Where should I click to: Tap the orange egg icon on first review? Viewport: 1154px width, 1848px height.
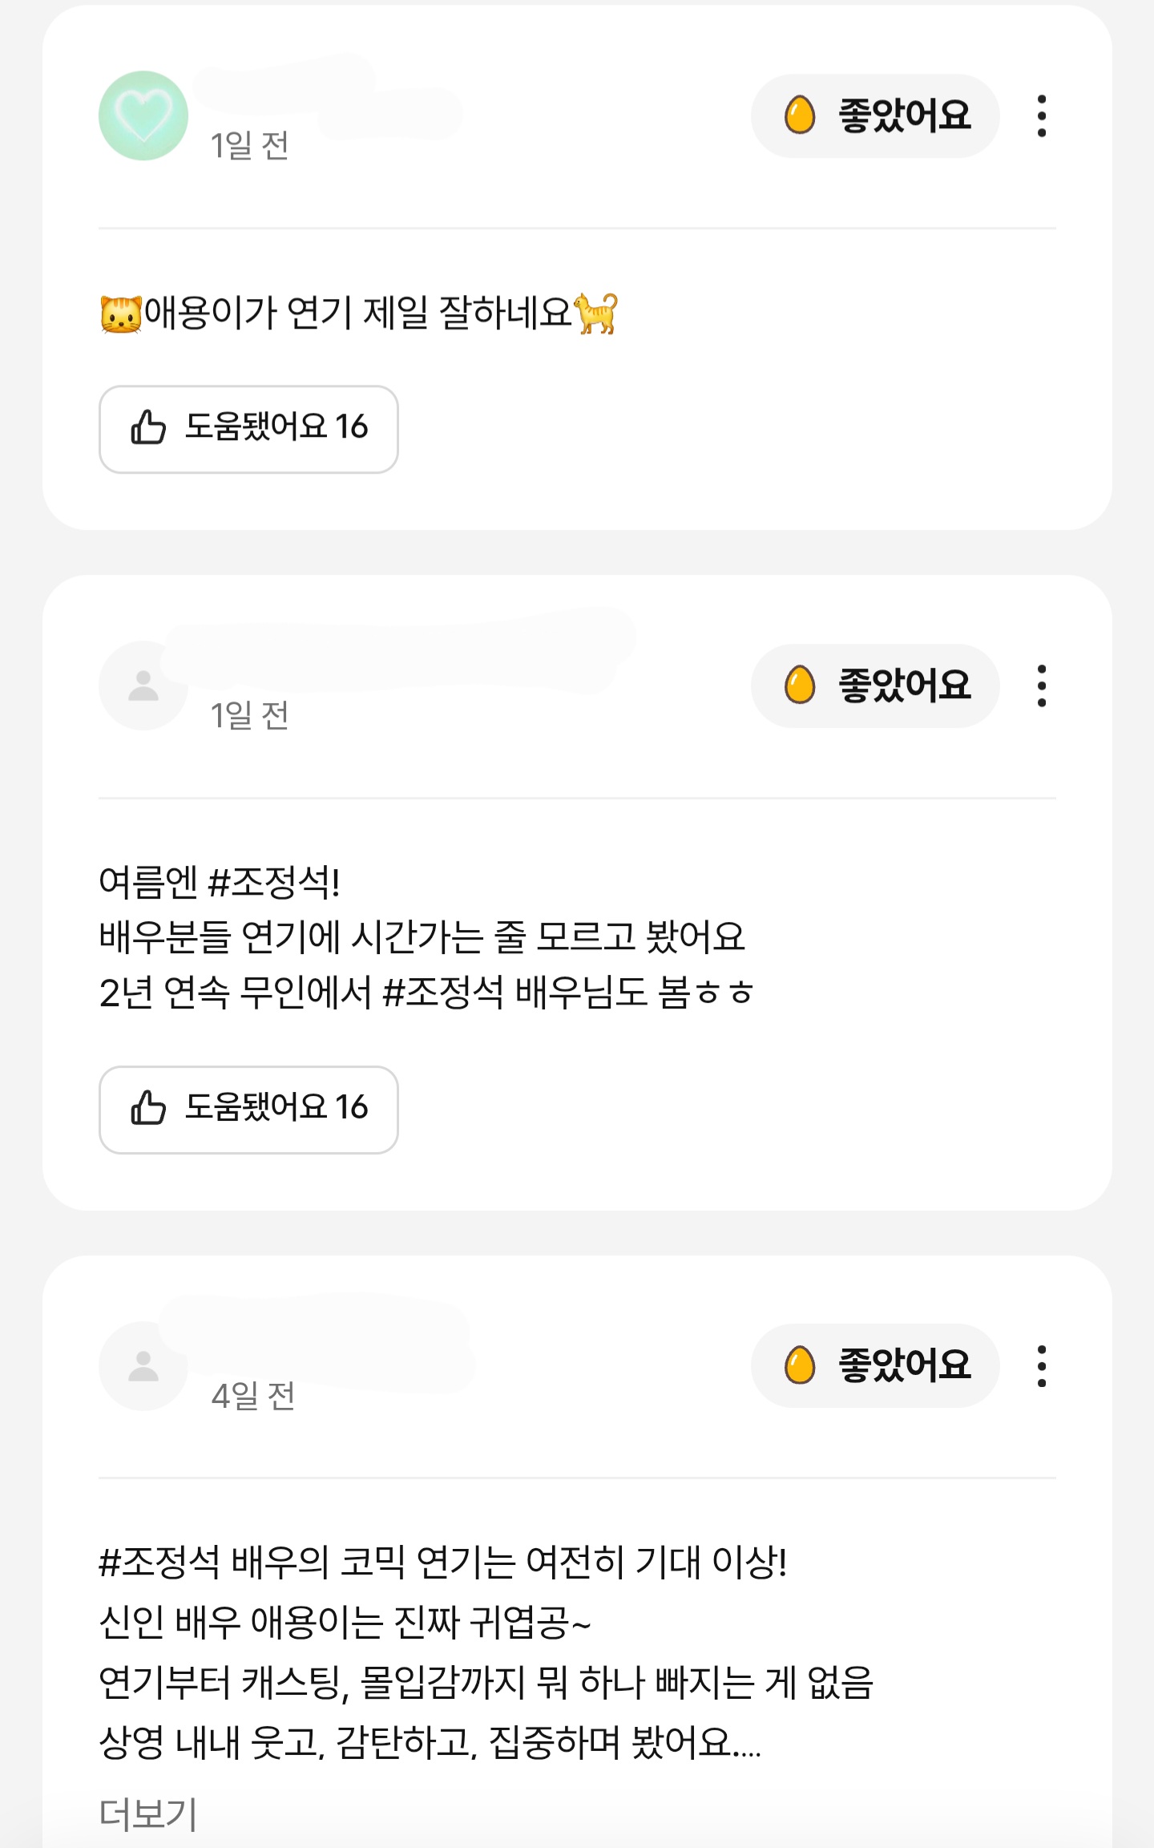tap(800, 115)
